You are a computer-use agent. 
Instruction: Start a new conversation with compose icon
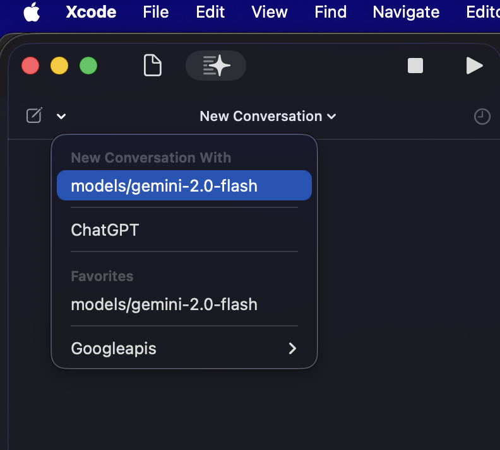34,115
